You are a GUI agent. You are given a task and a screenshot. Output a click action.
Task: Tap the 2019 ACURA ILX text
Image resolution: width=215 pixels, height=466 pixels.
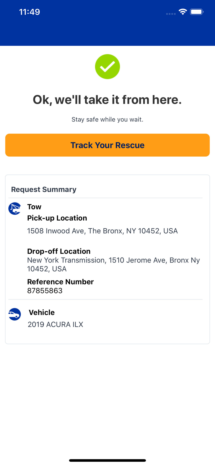coord(55,324)
